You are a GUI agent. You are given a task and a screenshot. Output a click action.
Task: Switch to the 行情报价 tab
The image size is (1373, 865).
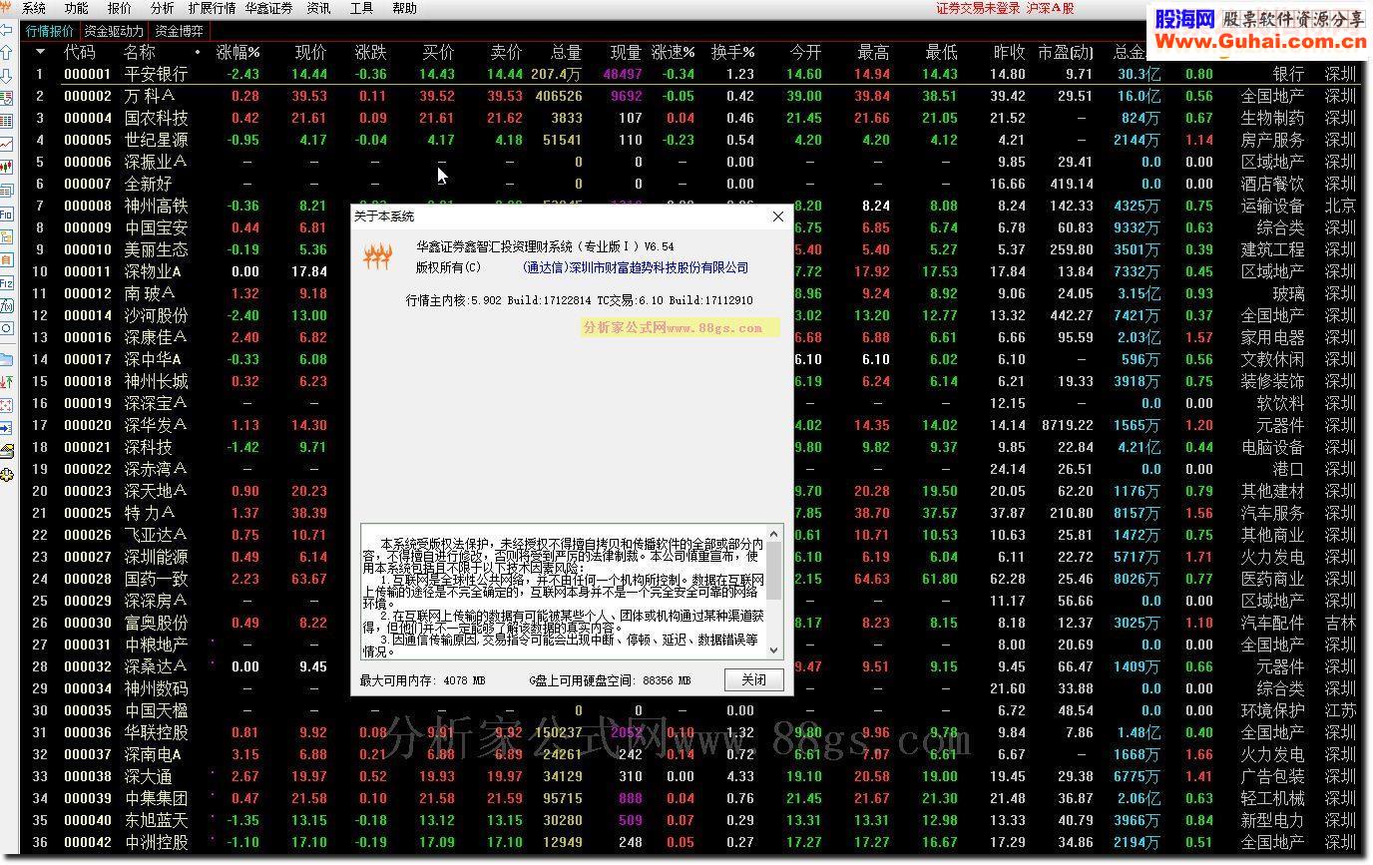click(x=50, y=31)
